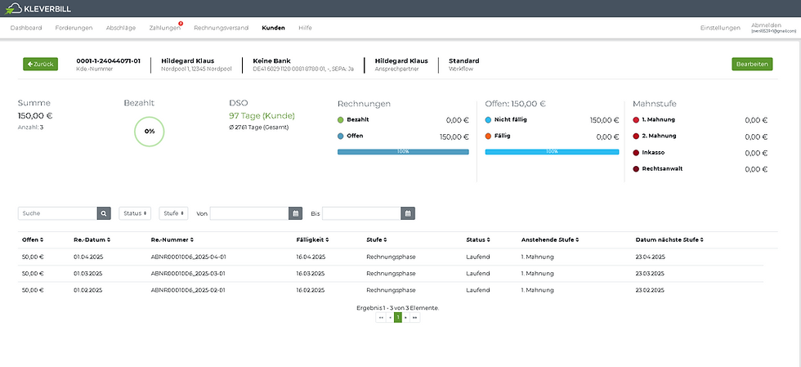Sort table by Status column header
Viewport: 801px width, 367px height.
pos(478,239)
